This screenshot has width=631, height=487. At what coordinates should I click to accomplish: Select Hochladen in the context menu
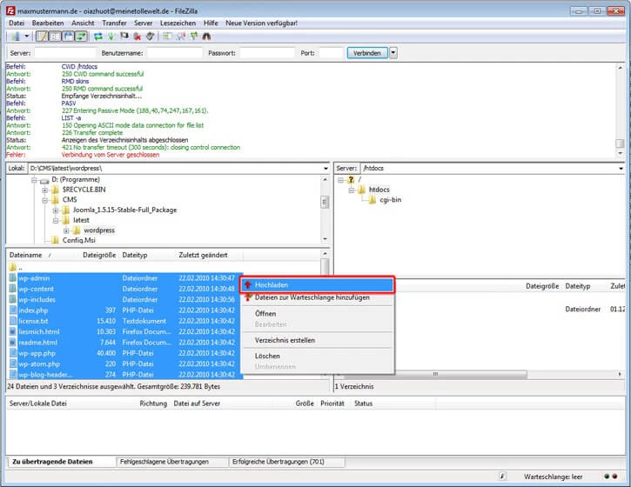click(x=272, y=284)
